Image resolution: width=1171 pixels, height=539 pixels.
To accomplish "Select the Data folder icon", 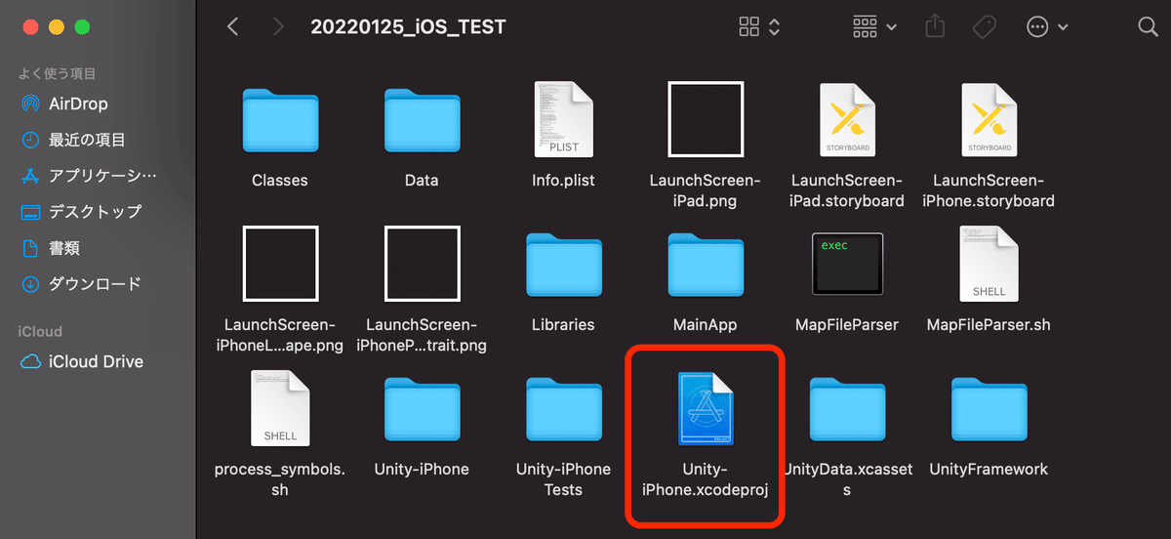I will pos(422,122).
